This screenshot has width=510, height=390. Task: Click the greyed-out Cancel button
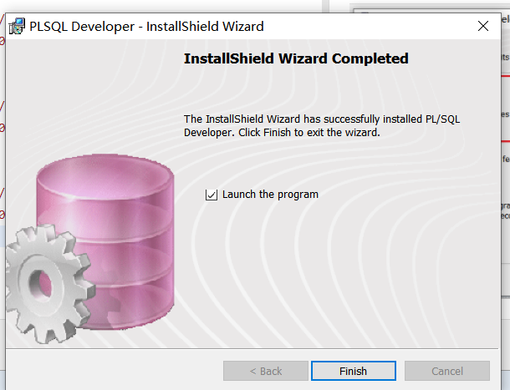click(x=447, y=371)
